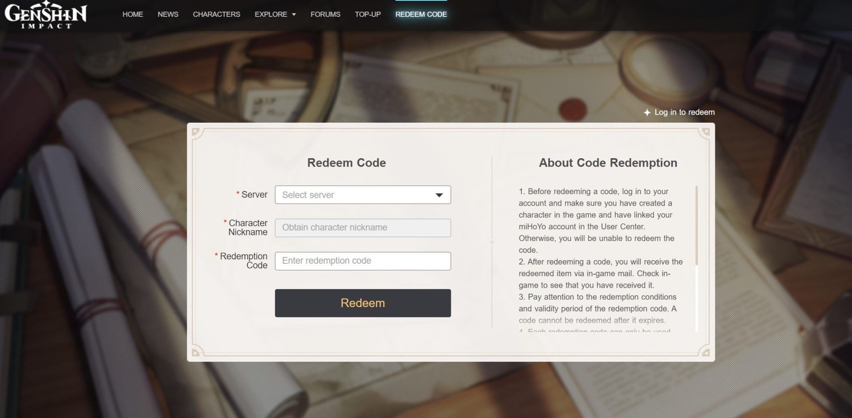The image size is (852, 418).
Task: Open the CHARACTERS page
Action: coord(217,14)
